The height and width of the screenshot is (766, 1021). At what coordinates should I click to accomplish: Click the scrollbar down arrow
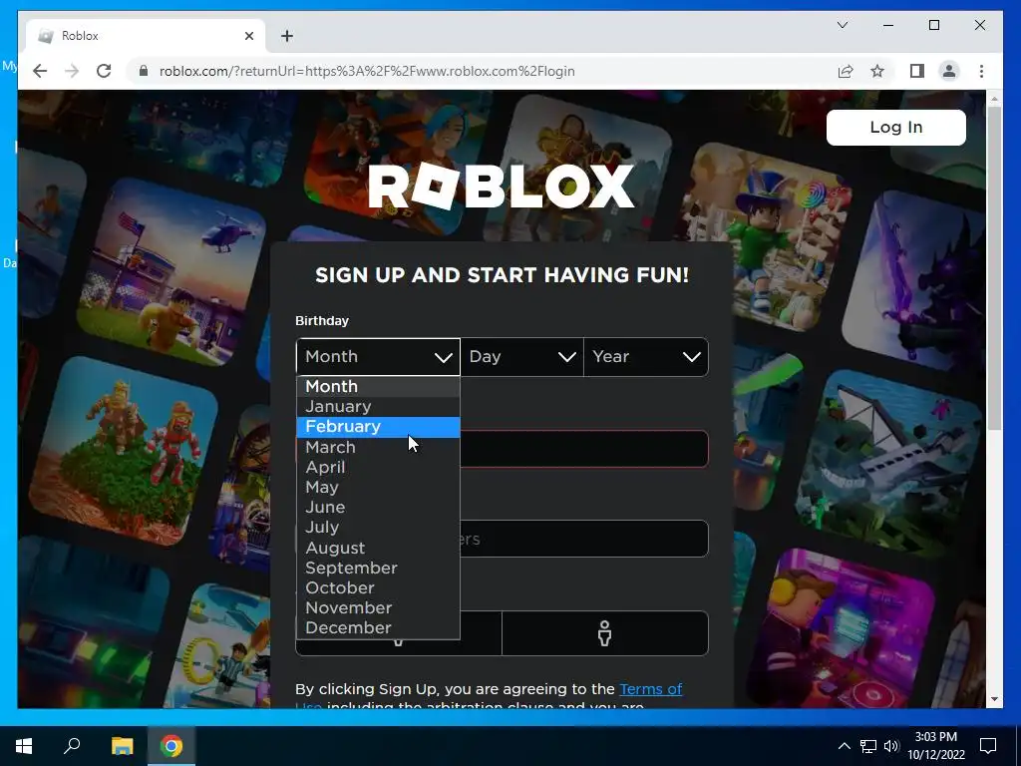[x=994, y=699]
